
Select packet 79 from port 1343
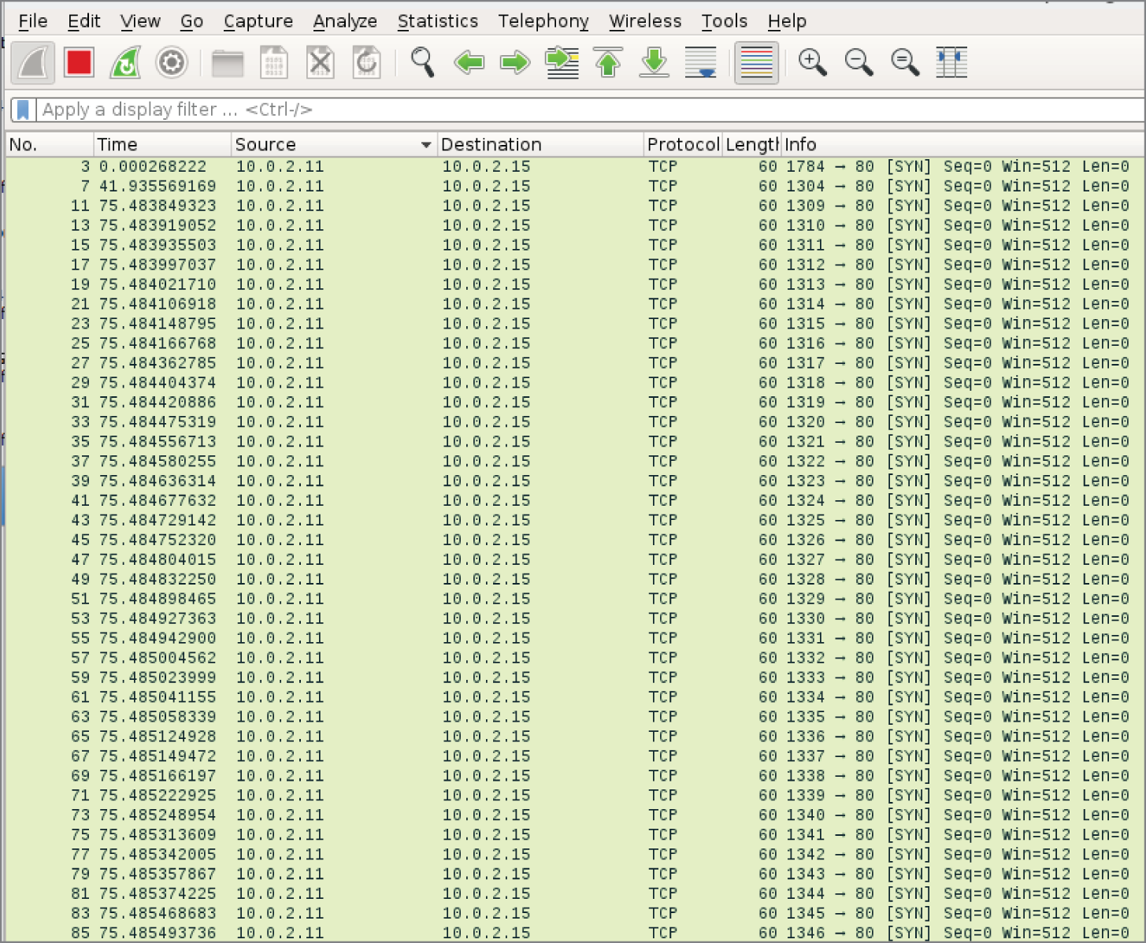575,874
